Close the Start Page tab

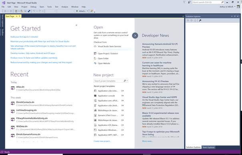[20, 16]
